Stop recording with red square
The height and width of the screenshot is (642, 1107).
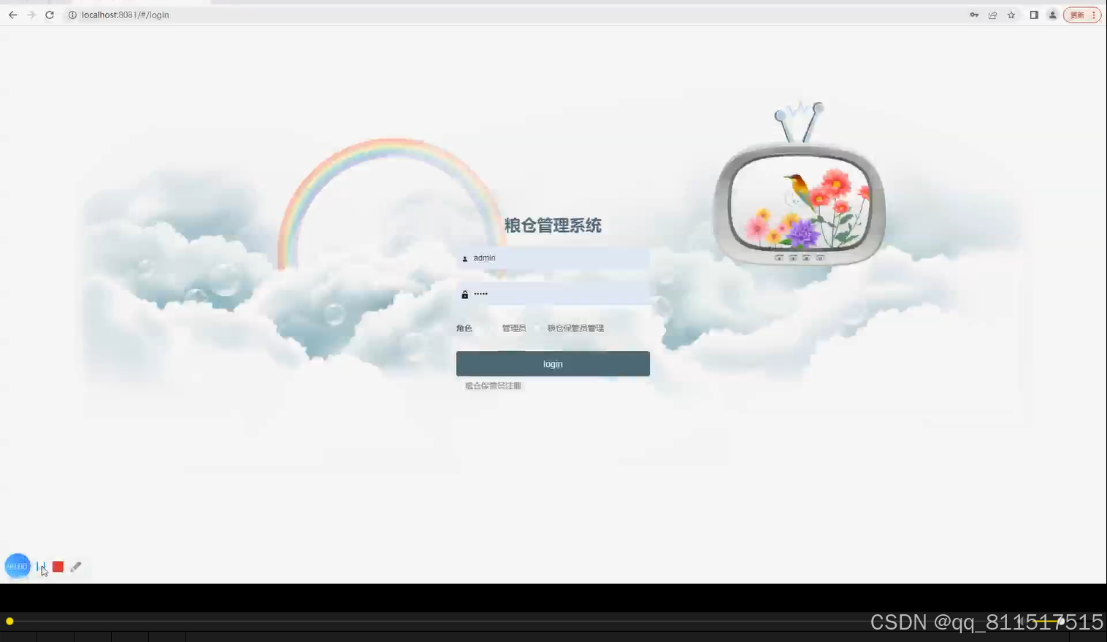point(58,567)
